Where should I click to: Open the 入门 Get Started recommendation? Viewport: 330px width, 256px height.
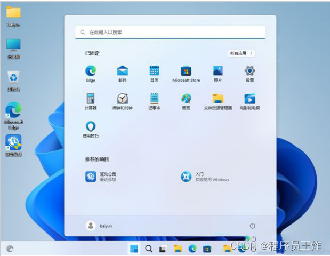(205, 177)
